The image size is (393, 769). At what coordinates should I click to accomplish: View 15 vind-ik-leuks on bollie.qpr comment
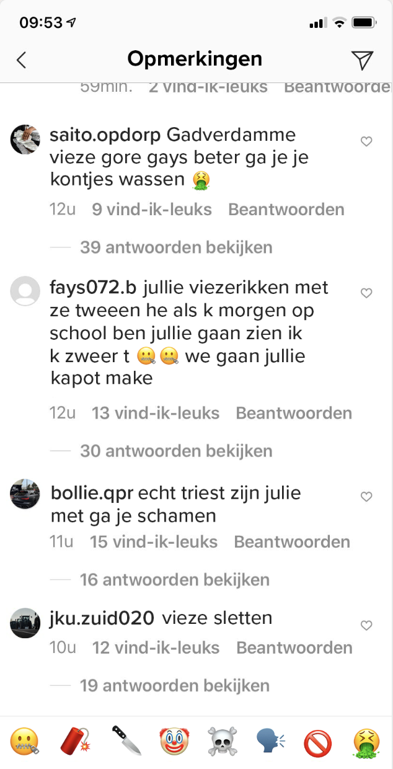(x=154, y=542)
